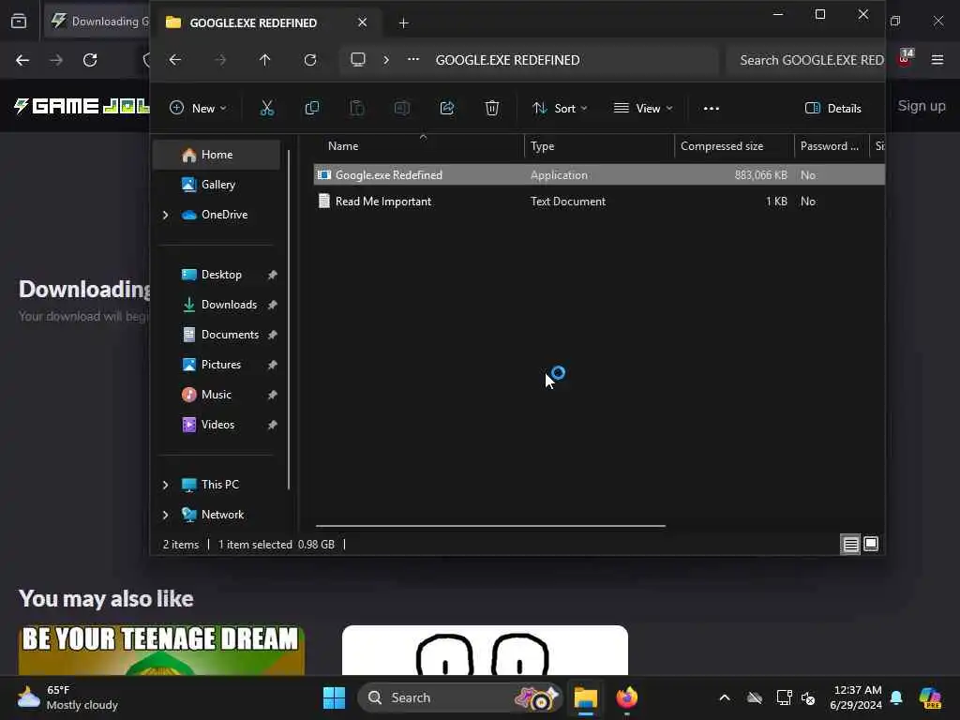Open Desktop quick access folder
The height and width of the screenshot is (720, 960).
(217, 275)
